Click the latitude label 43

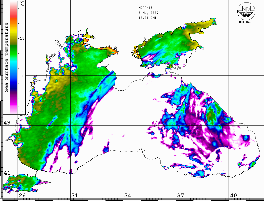pos(7,123)
